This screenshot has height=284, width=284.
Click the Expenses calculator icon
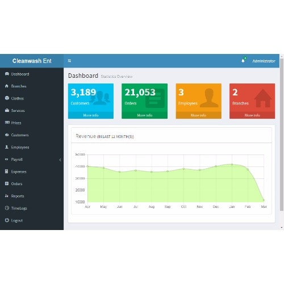click(7, 172)
